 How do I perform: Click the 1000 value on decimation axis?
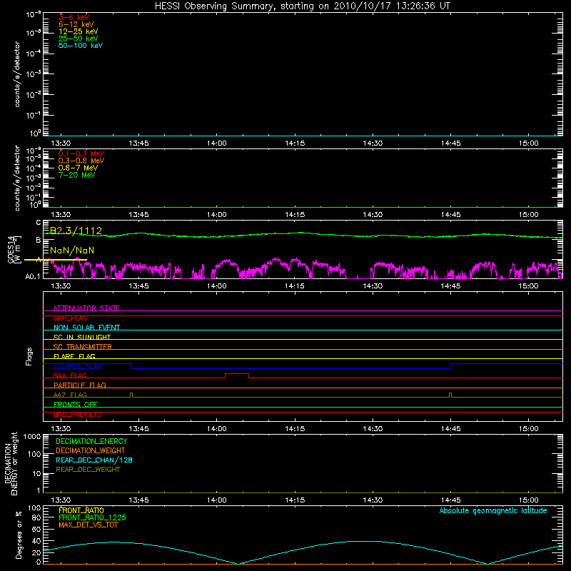(x=32, y=436)
